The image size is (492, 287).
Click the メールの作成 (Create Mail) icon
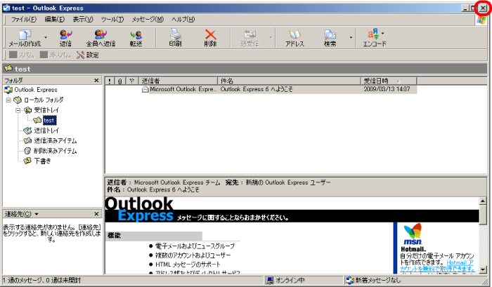[x=25, y=34]
